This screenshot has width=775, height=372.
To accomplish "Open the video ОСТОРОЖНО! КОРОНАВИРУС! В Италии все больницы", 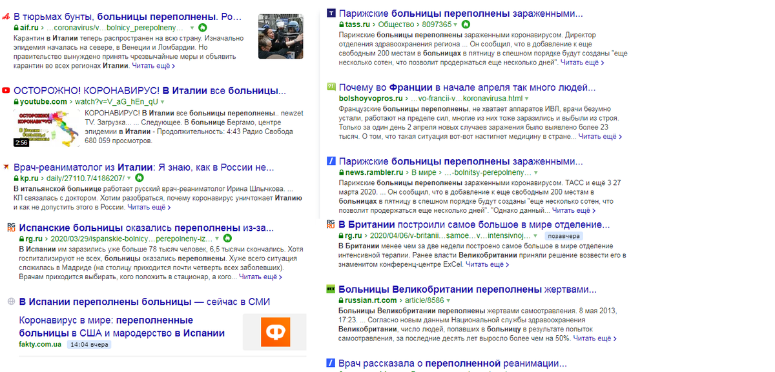I will pyautogui.click(x=150, y=91).
